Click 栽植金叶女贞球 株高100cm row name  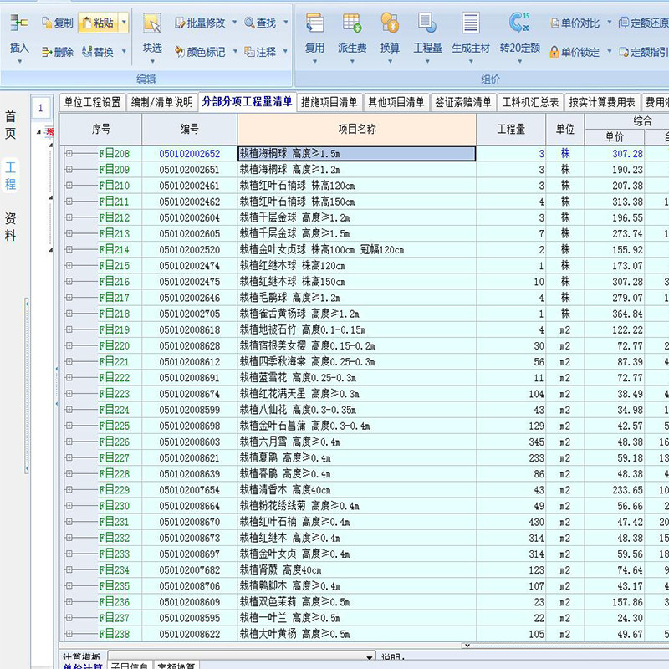(356, 249)
